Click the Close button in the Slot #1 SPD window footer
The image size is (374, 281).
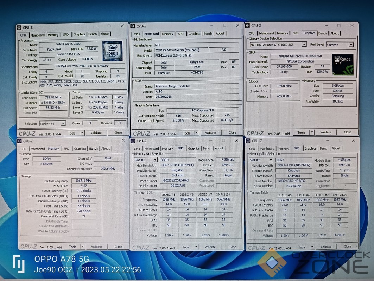[x=232, y=247]
